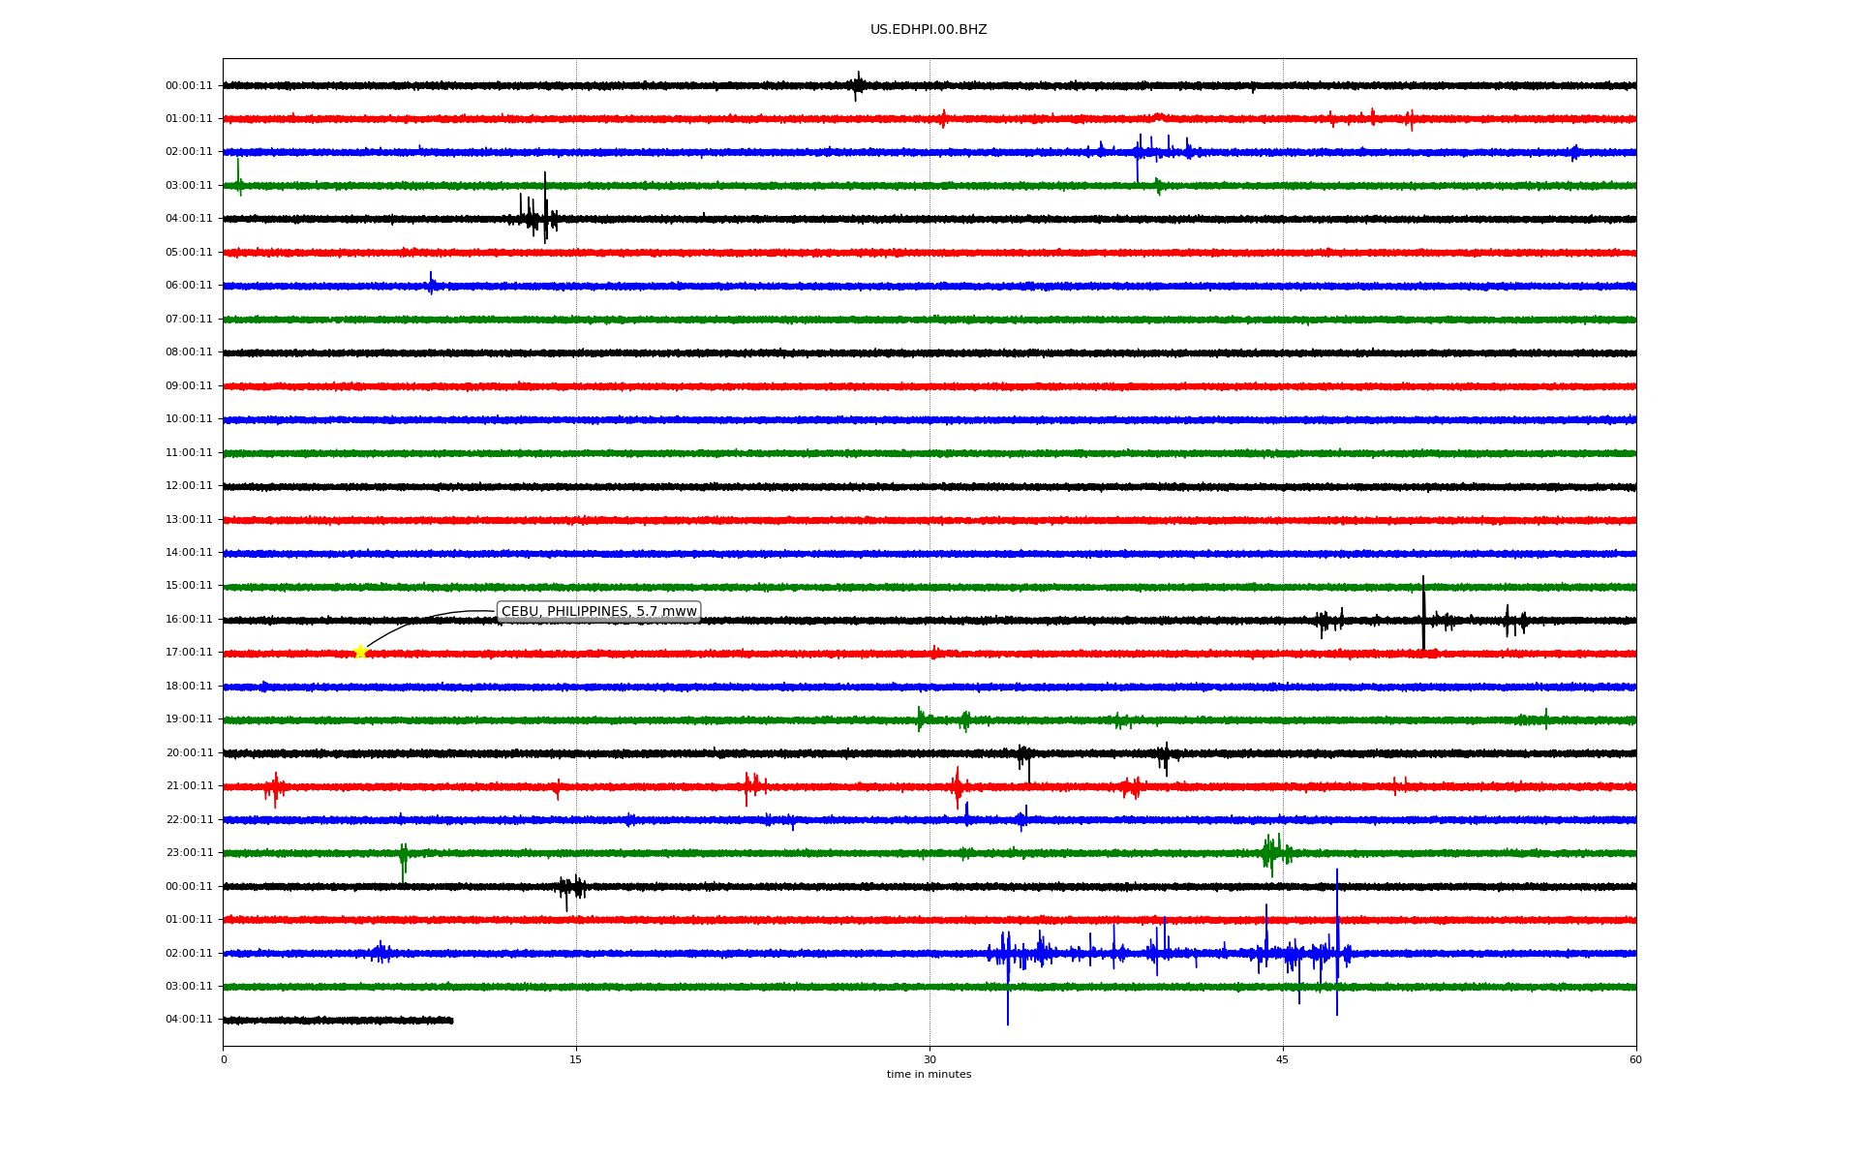Click the 12:00:11 row label
1859x1162 pixels.
click(189, 485)
